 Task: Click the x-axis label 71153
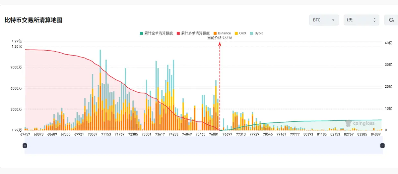pyautogui.click(x=106, y=134)
